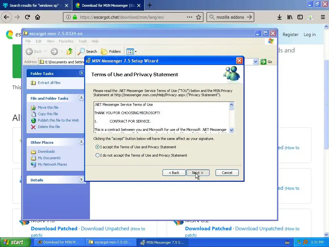Click the Up folder icon in Explorer toolbar
Image resolution: width=329 pixels, height=247 pixels.
[x=70, y=51]
